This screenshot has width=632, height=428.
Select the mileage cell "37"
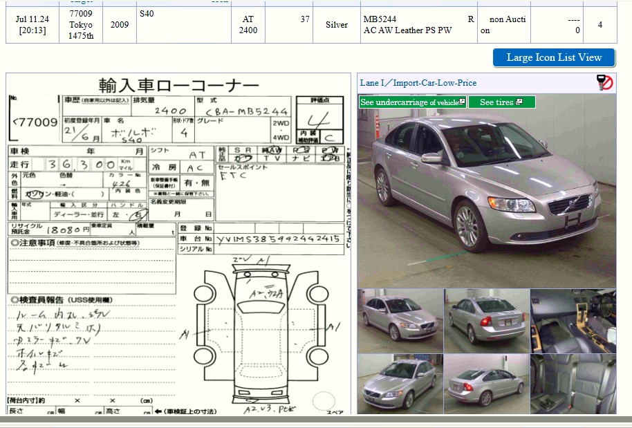(x=288, y=25)
